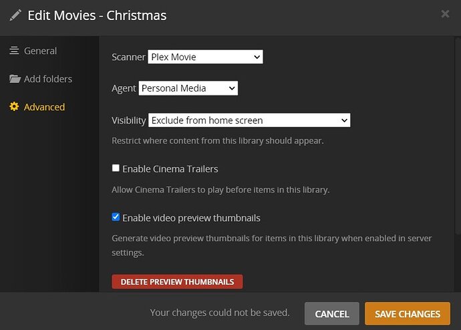Viewport: 461px width, 330px height.
Task: Open the Scanner dropdown
Action: (205, 57)
